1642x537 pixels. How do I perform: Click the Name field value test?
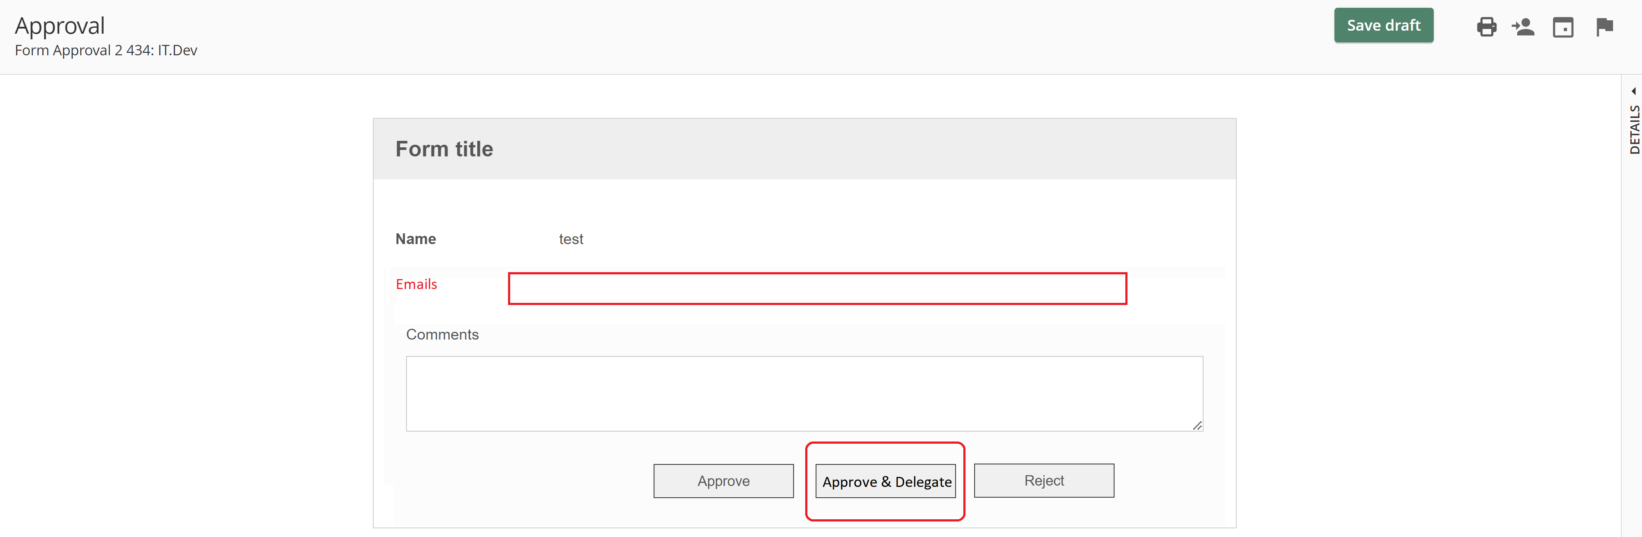pos(571,239)
